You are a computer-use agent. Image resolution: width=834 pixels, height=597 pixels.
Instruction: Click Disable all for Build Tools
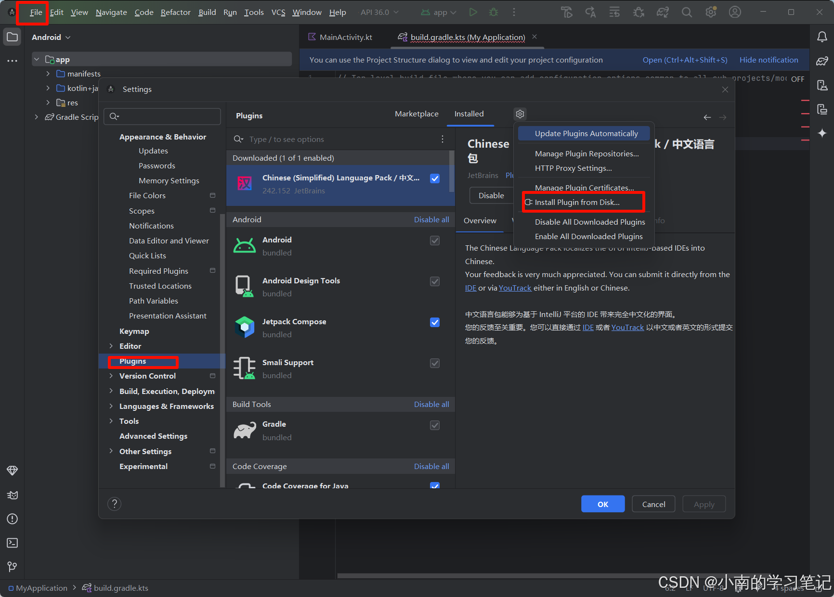[x=431, y=404]
